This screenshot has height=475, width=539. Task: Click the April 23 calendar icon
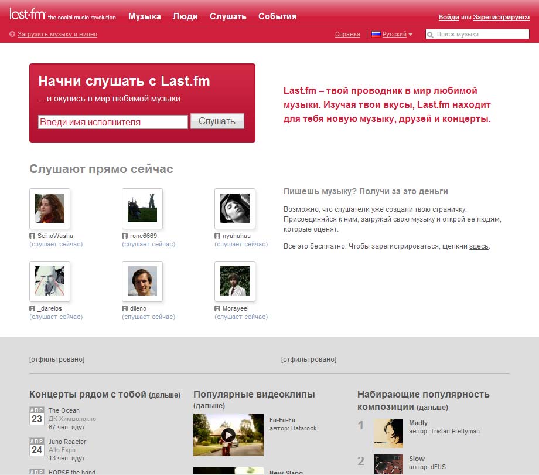point(37,415)
